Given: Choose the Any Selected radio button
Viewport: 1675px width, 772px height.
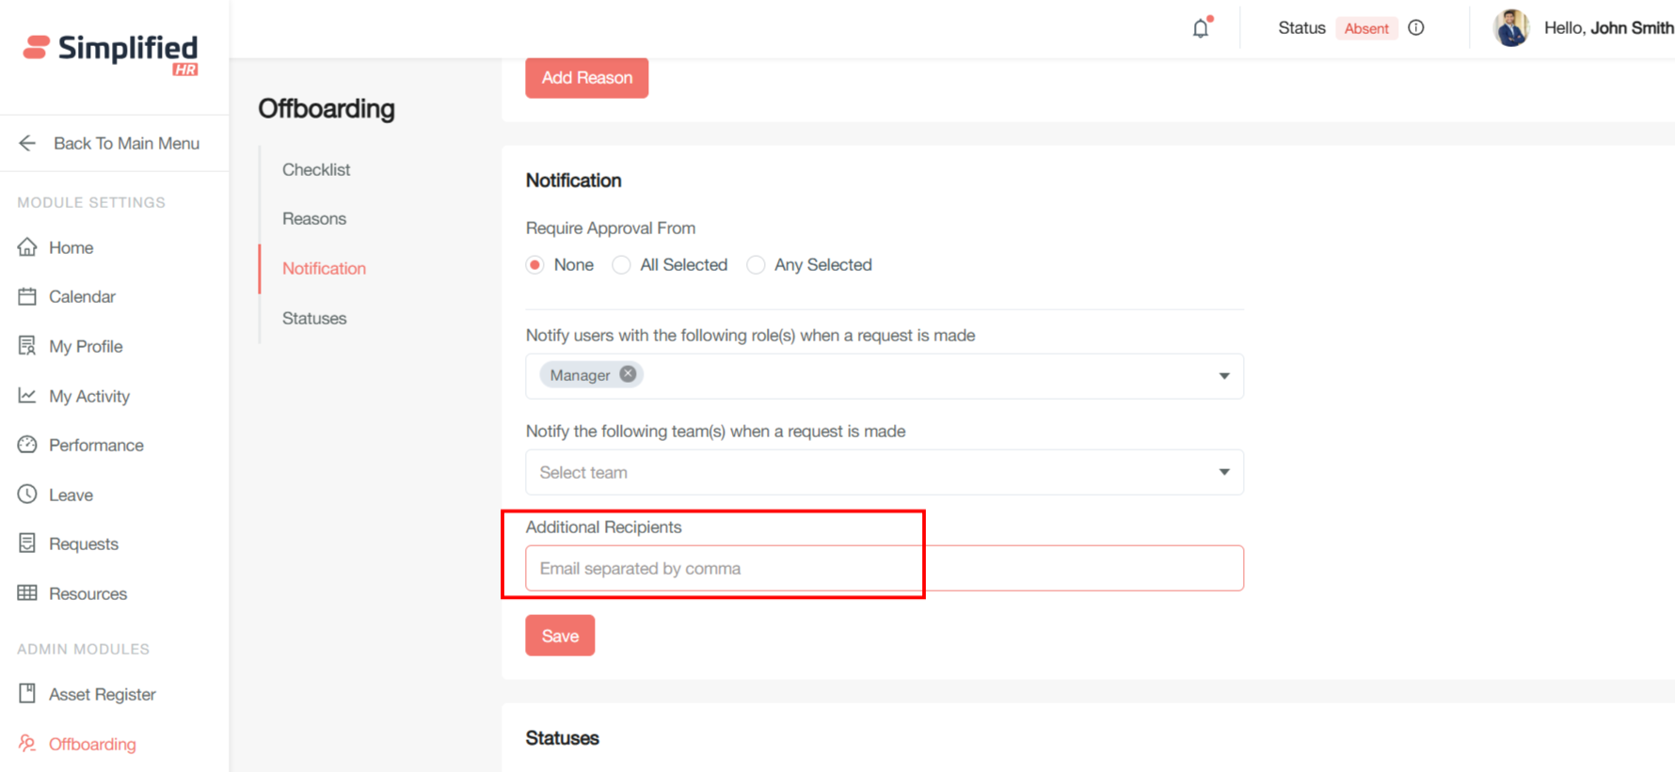Looking at the screenshot, I should [756, 265].
